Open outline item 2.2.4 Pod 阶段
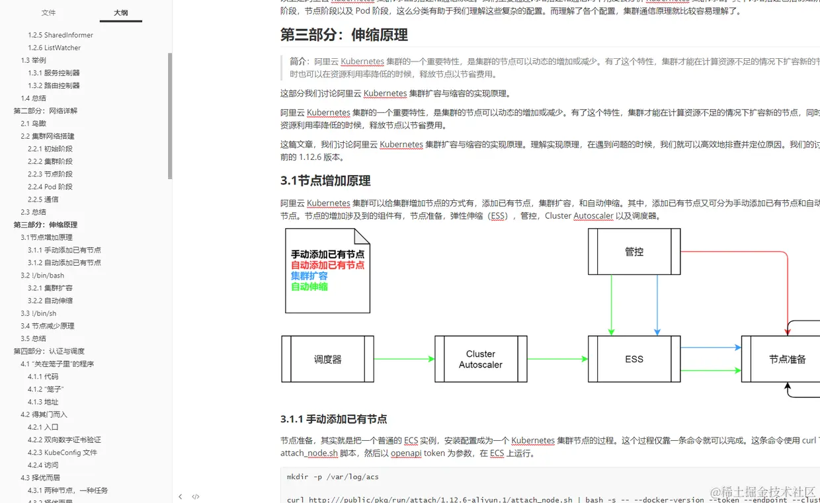The height and width of the screenshot is (503, 820). tap(50, 186)
